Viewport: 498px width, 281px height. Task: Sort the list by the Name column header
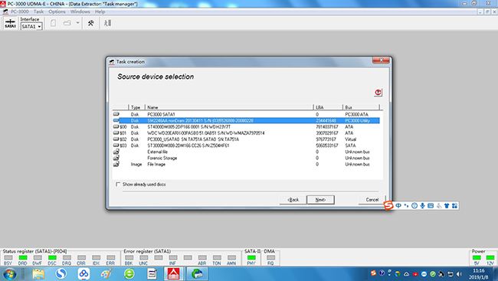click(x=229, y=107)
